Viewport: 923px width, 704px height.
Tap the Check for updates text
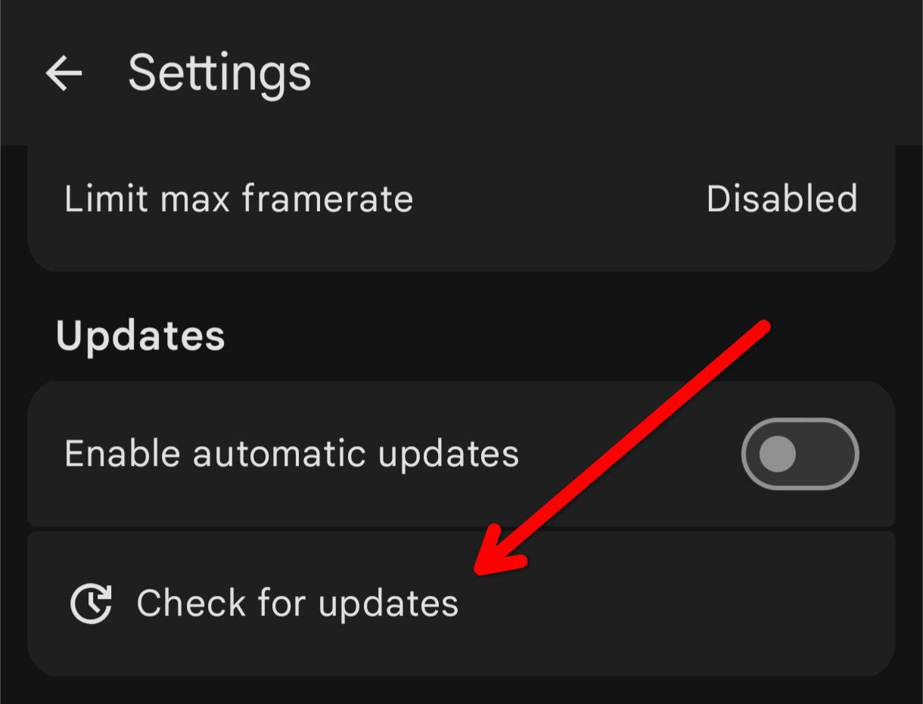(297, 603)
